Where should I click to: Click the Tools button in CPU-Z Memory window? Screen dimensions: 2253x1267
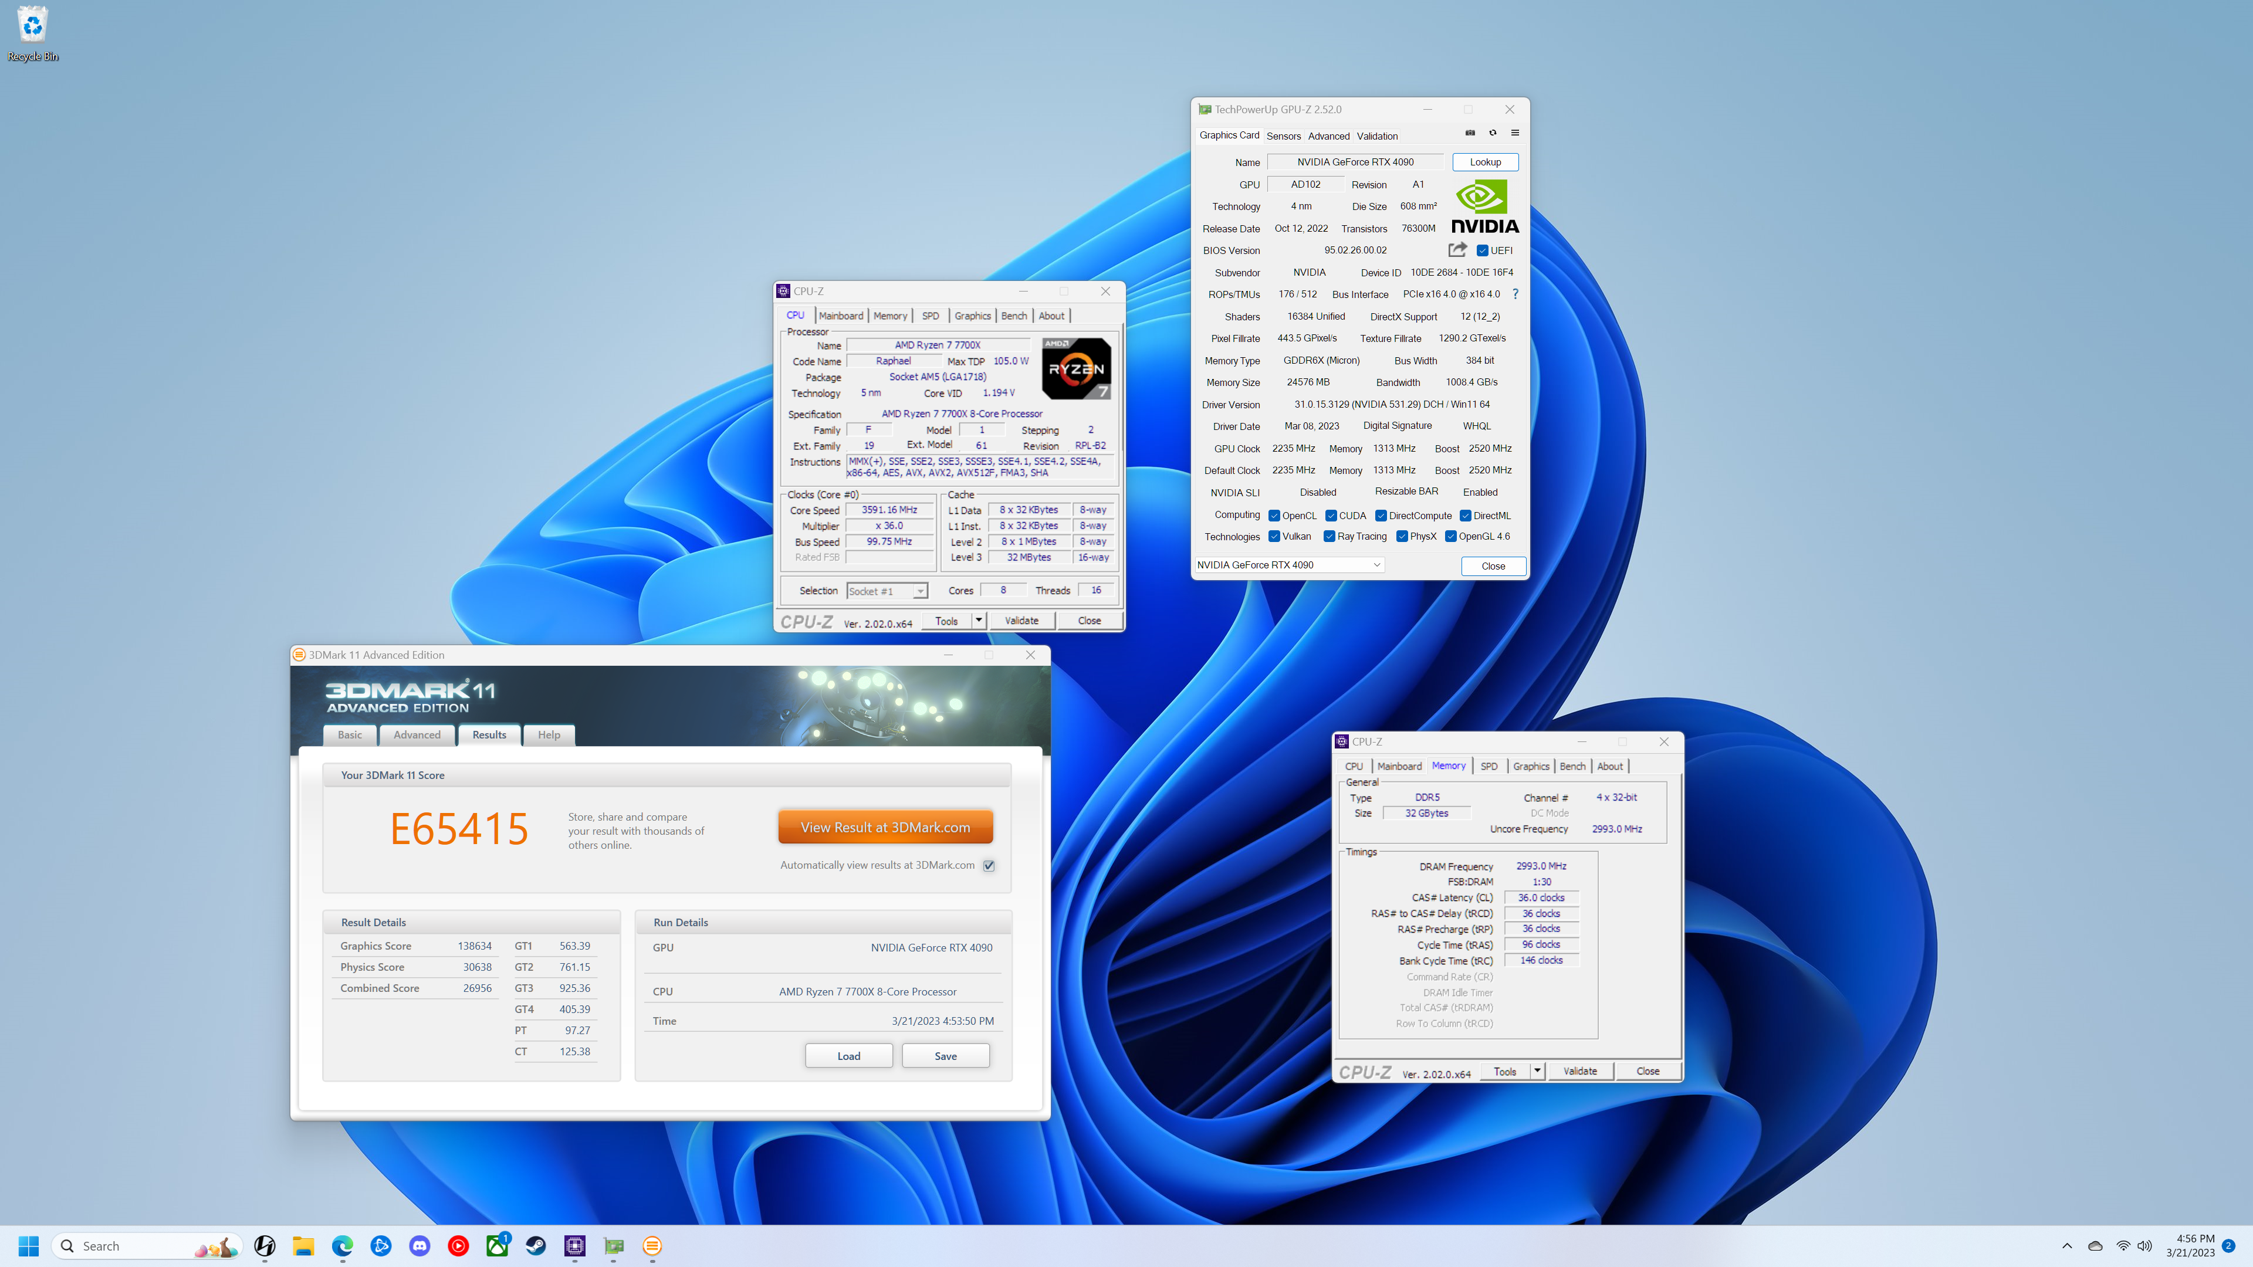pos(1505,1070)
